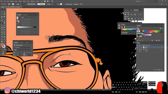Select the Direct Selection tool
This screenshot has height=94, width=168.
click(4, 12)
